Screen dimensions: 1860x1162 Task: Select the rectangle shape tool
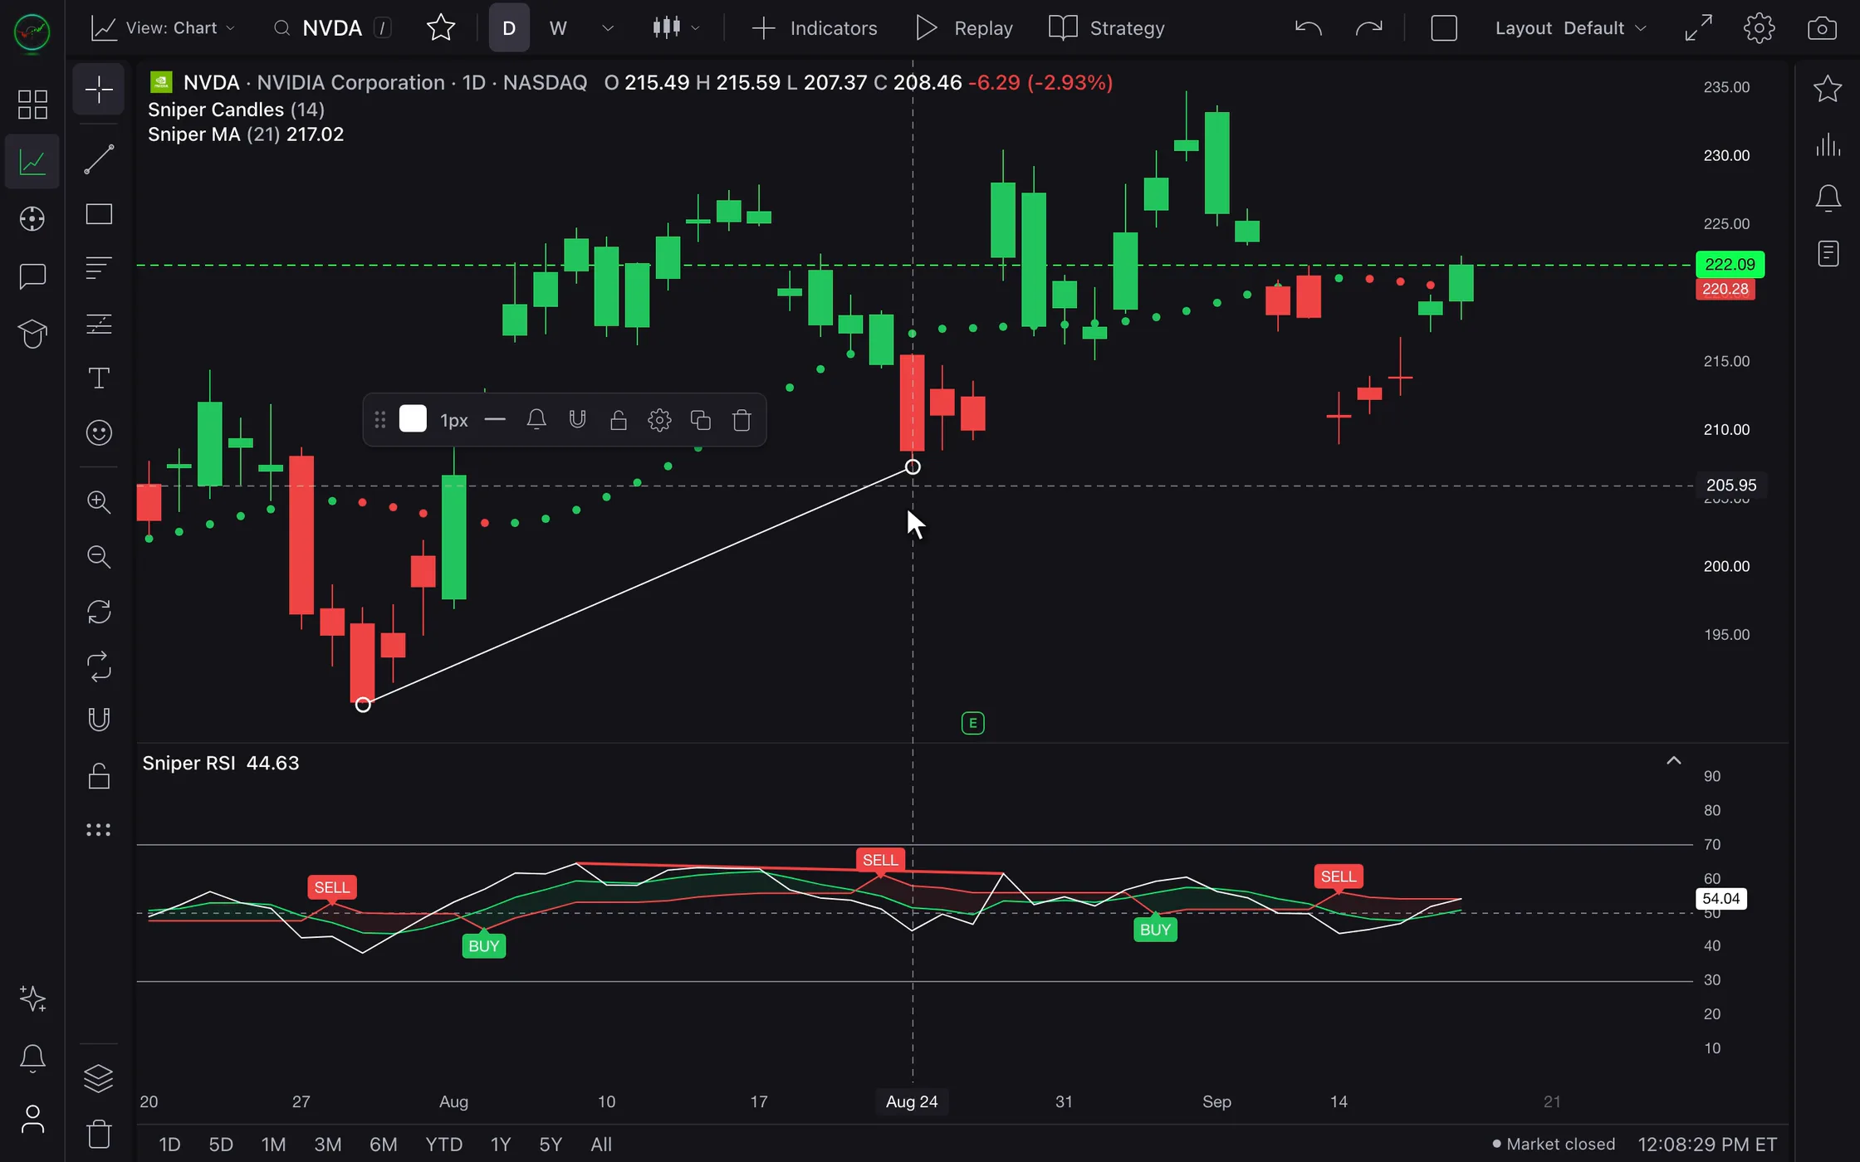pos(99,214)
